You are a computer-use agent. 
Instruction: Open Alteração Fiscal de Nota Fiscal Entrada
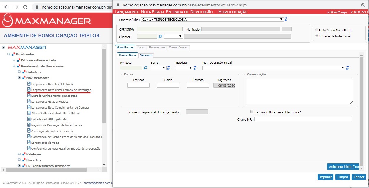pyautogui.click(x=56, y=113)
